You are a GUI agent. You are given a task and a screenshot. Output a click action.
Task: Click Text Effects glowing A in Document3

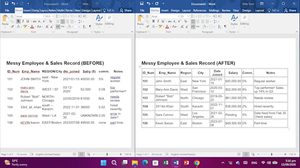(x=19, y=27)
